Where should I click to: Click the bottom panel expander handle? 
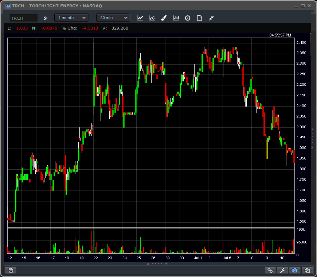157,263
